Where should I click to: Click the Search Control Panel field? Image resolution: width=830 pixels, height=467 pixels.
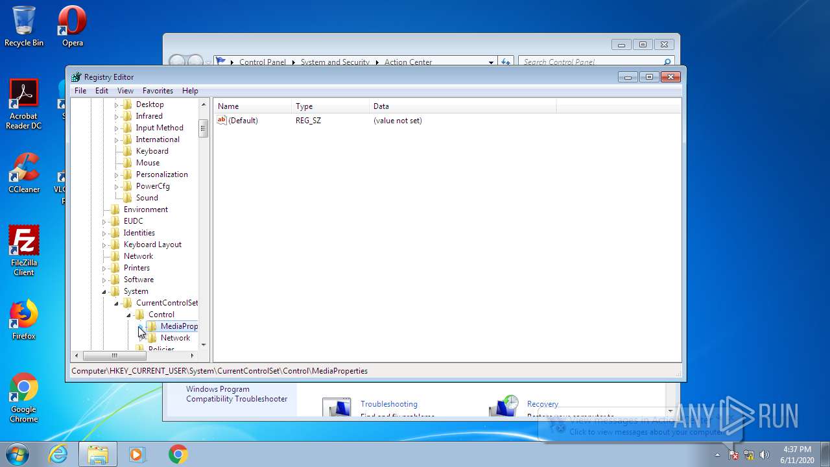[596, 62]
